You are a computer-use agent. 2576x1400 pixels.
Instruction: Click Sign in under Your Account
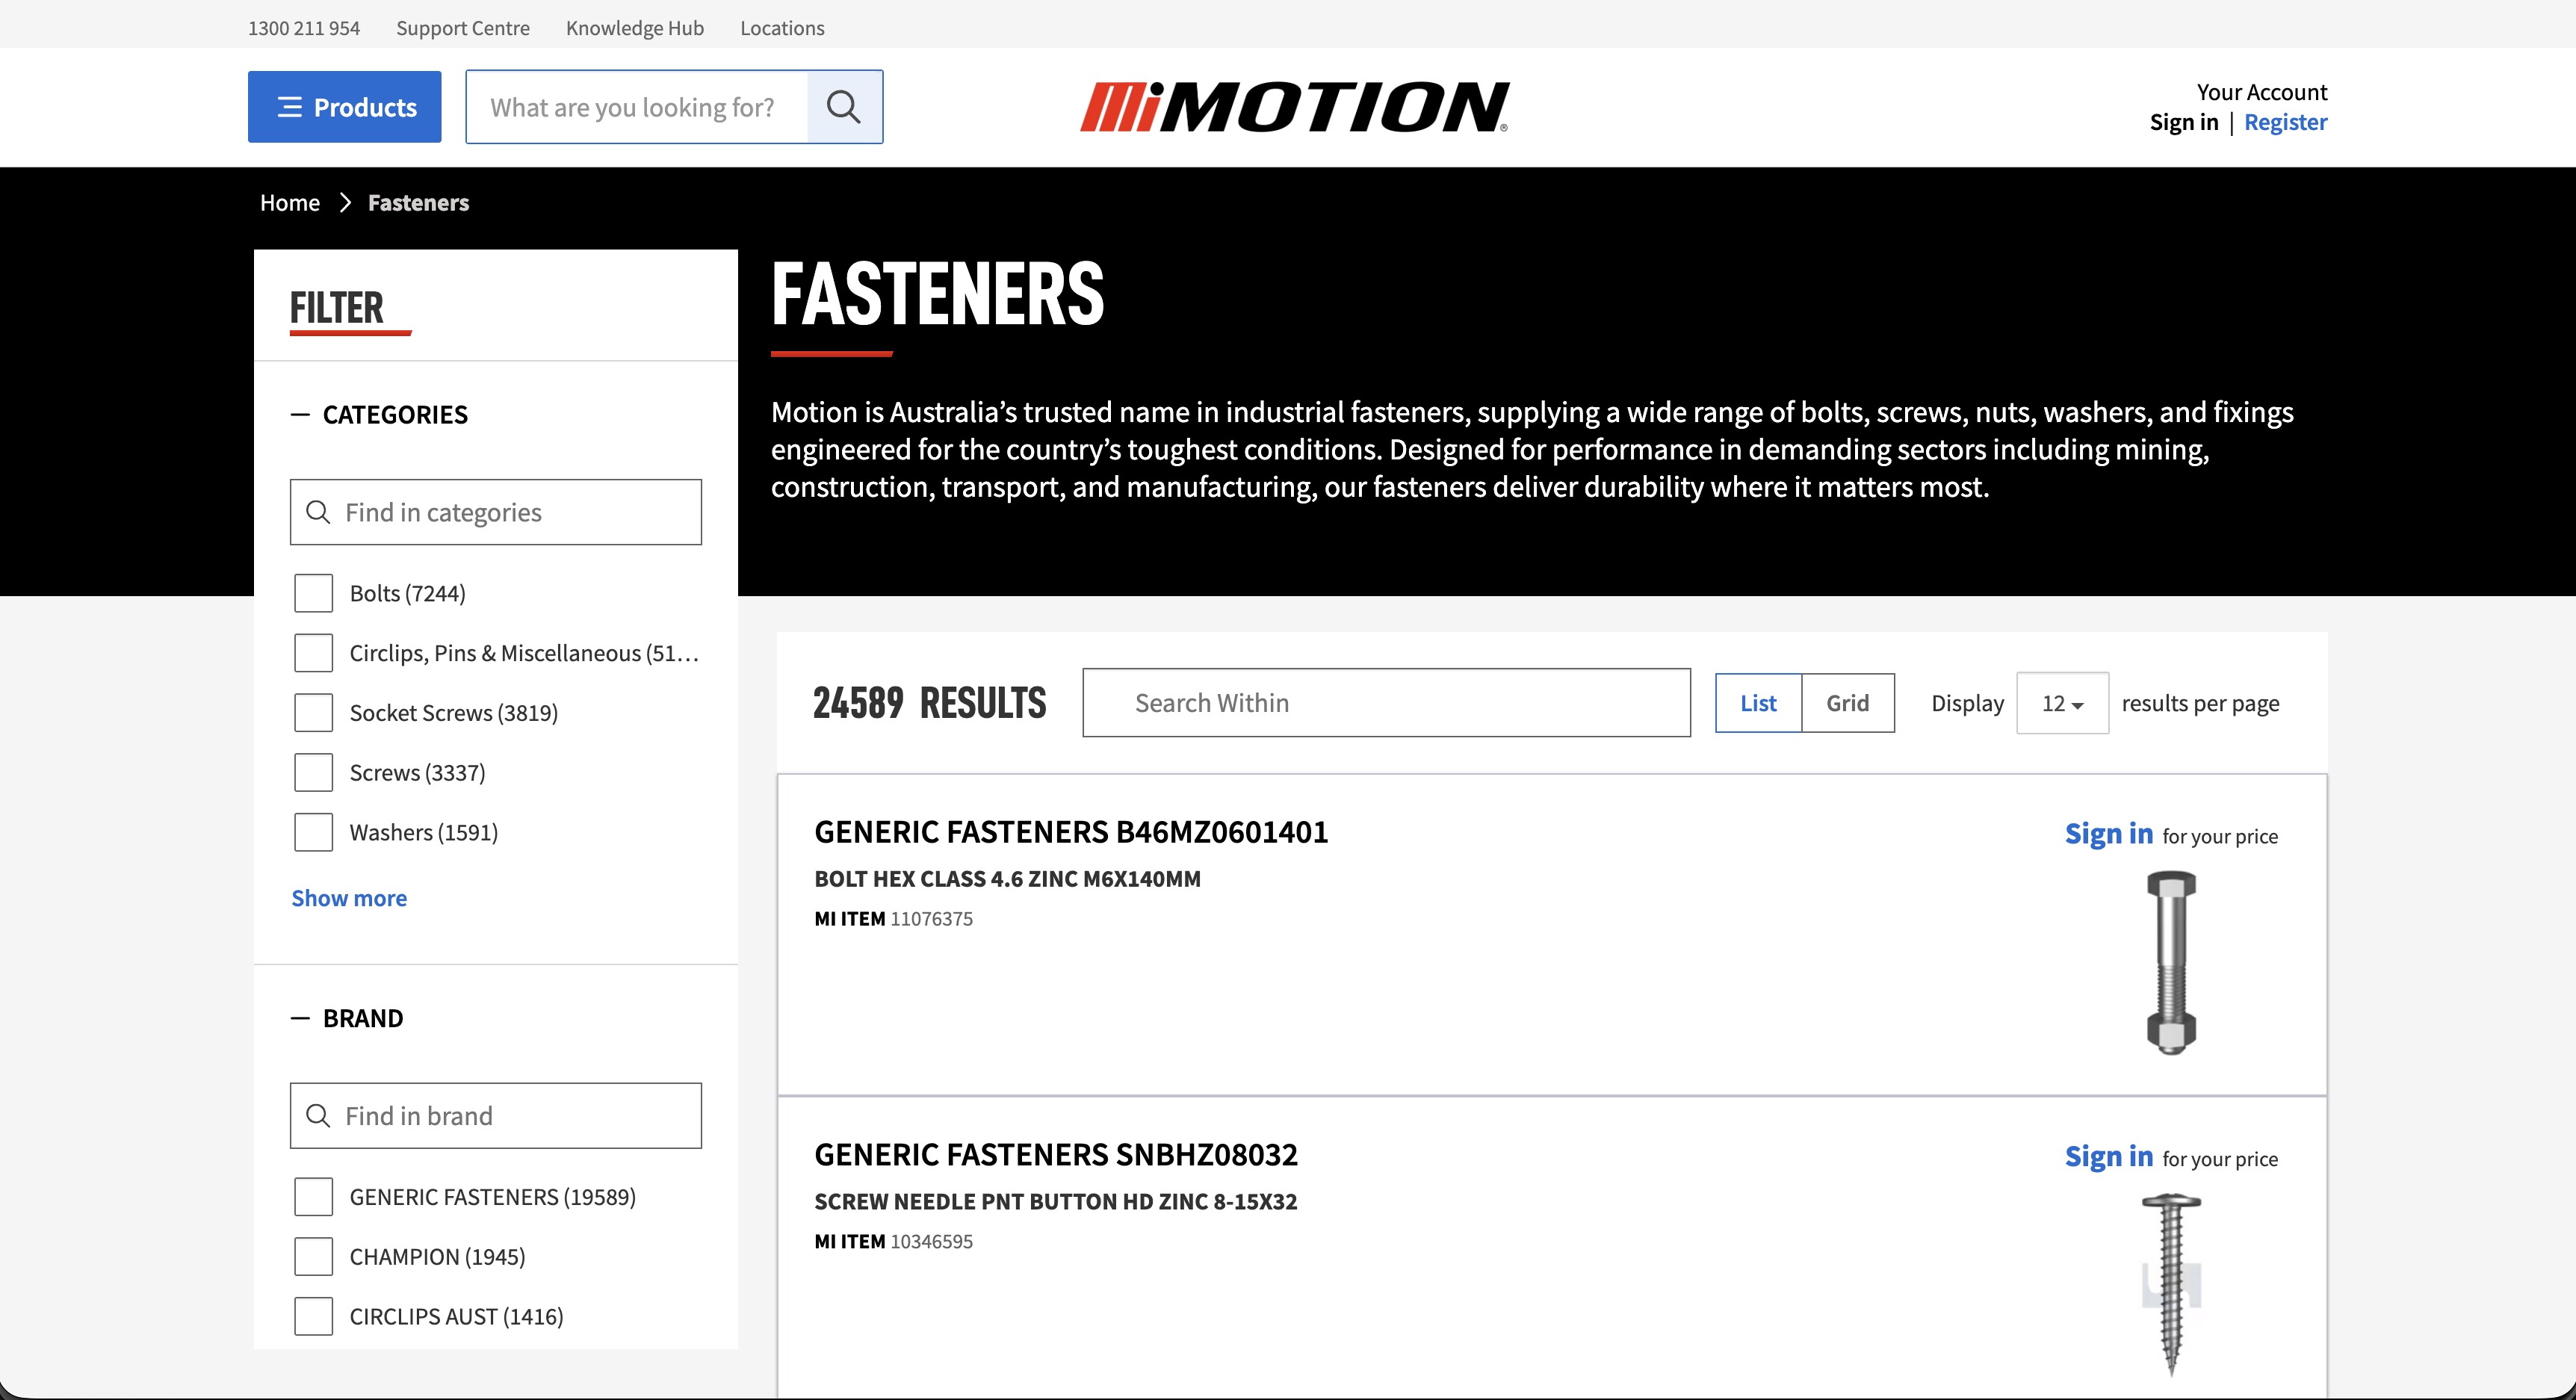point(2184,122)
